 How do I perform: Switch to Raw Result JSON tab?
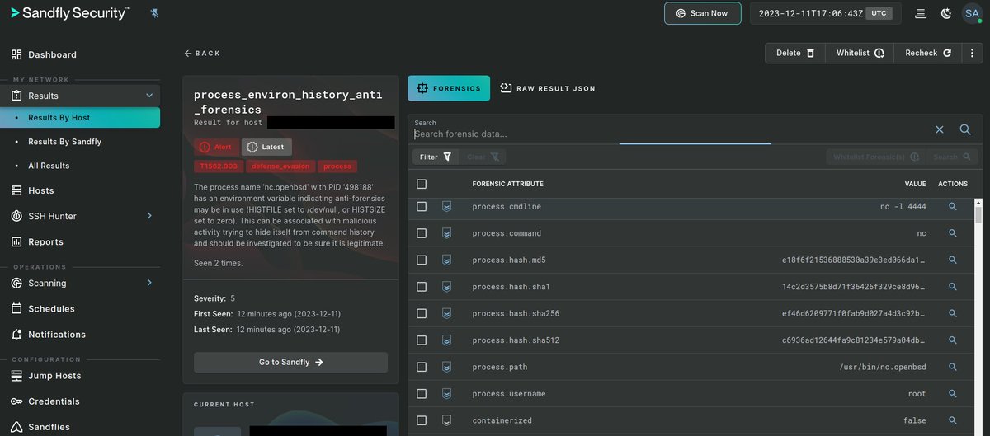548,88
